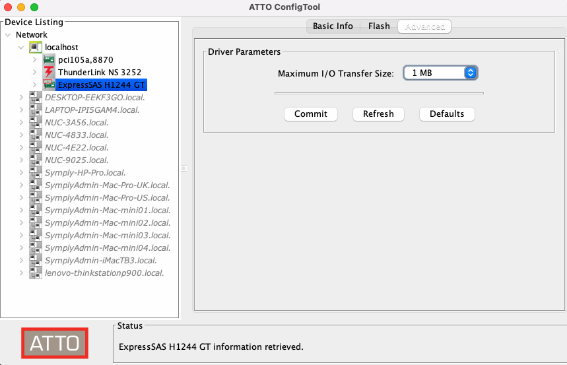Select SymplyAdmin-Mac-Pro-UK.local in the list
Viewport: 567px width, 365px height.
[x=108, y=185]
